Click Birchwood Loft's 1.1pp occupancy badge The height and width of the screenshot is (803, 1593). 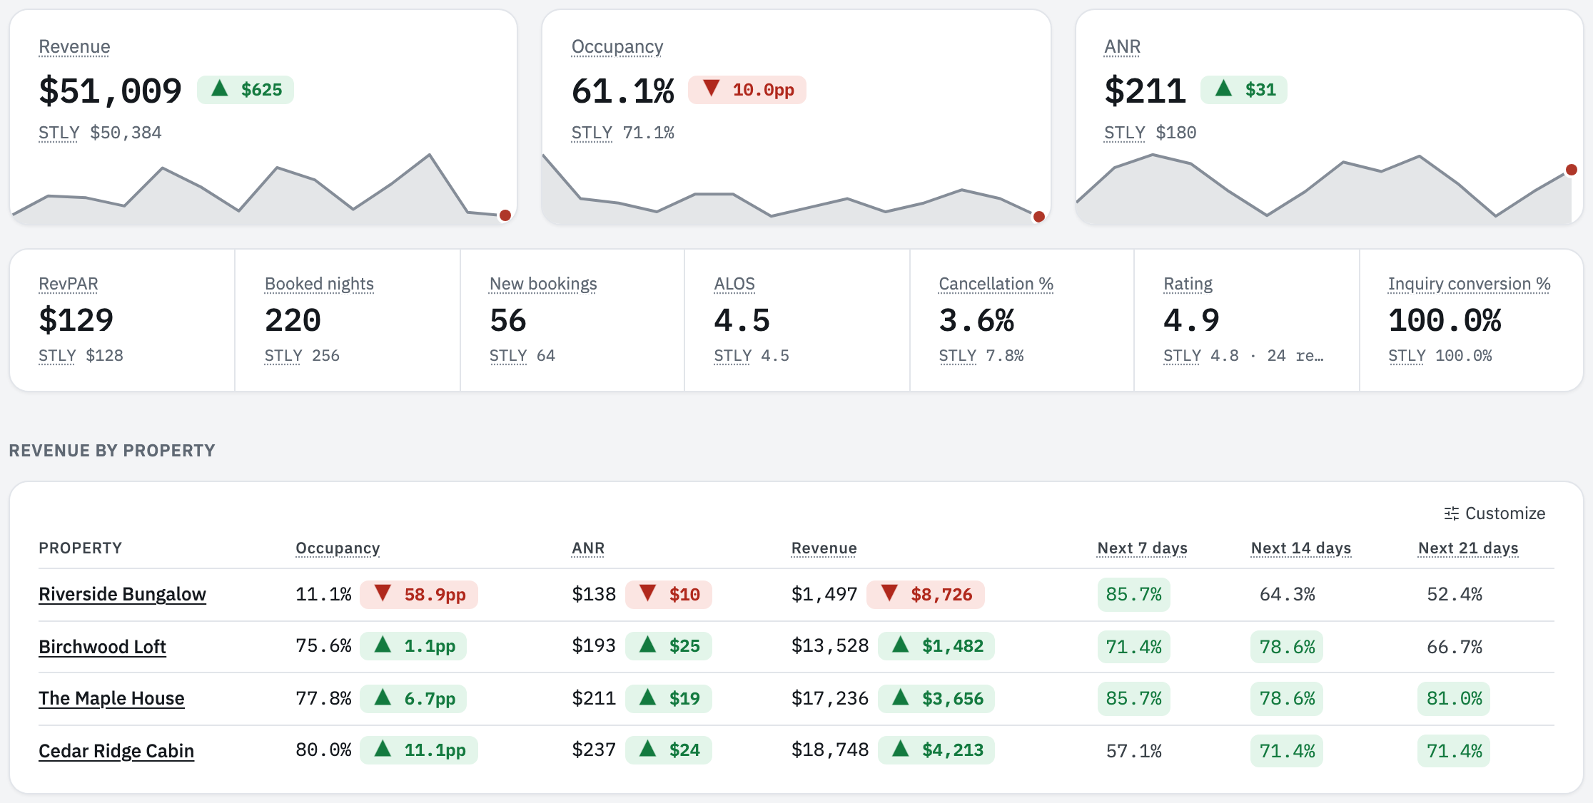point(413,646)
